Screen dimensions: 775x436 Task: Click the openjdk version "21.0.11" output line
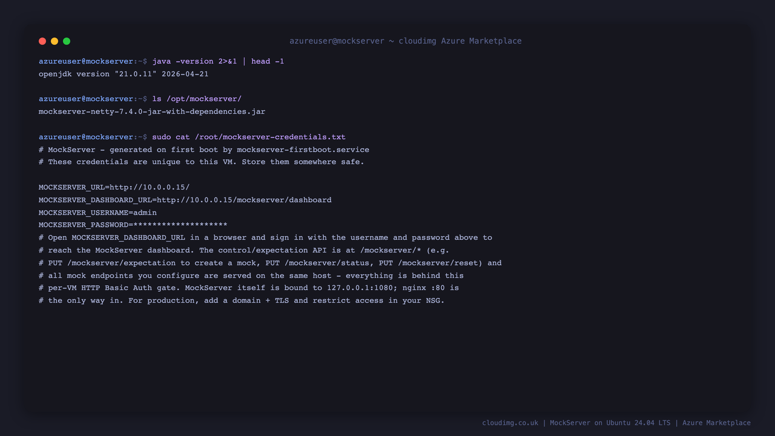(x=124, y=74)
